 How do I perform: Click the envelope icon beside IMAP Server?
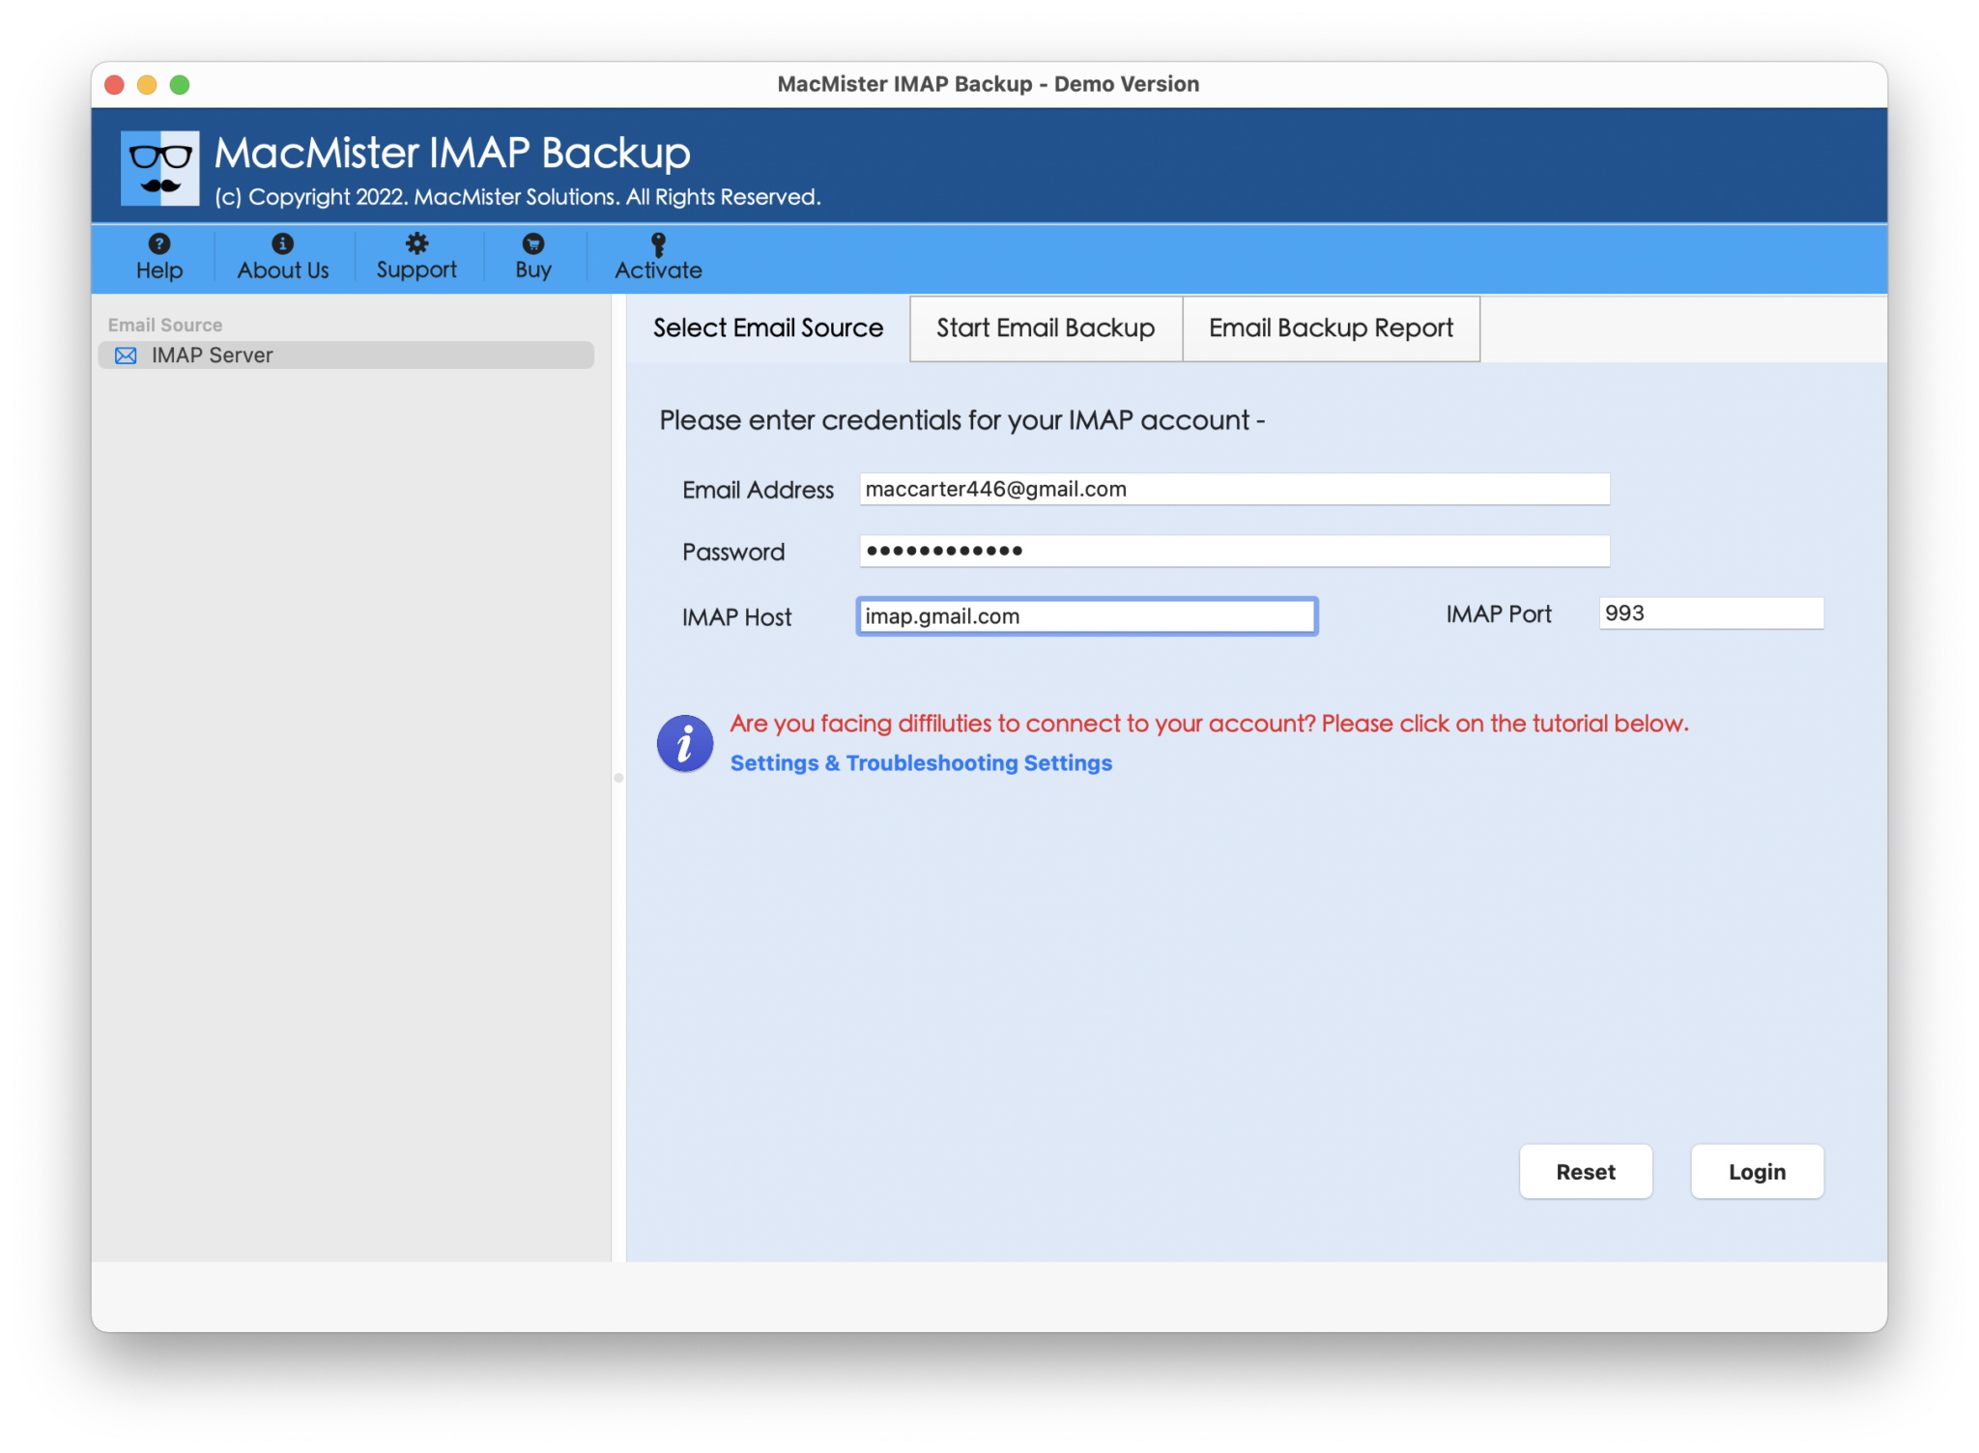pyautogui.click(x=125, y=355)
